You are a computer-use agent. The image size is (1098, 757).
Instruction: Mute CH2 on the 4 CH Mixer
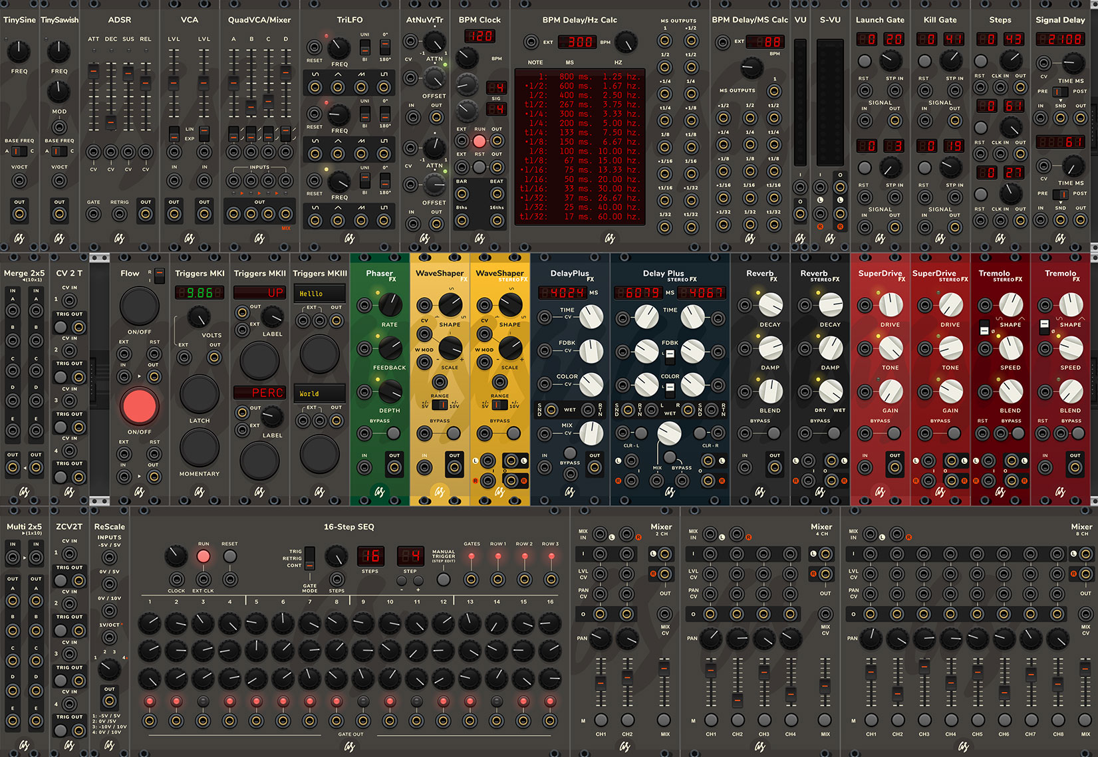pyautogui.click(x=738, y=719)
